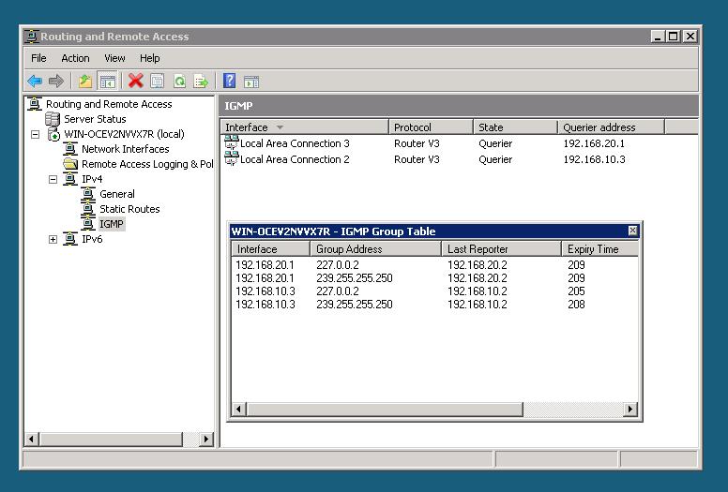Open the View menu
Viewport: 728px width, 492px height.
(114, 58)
